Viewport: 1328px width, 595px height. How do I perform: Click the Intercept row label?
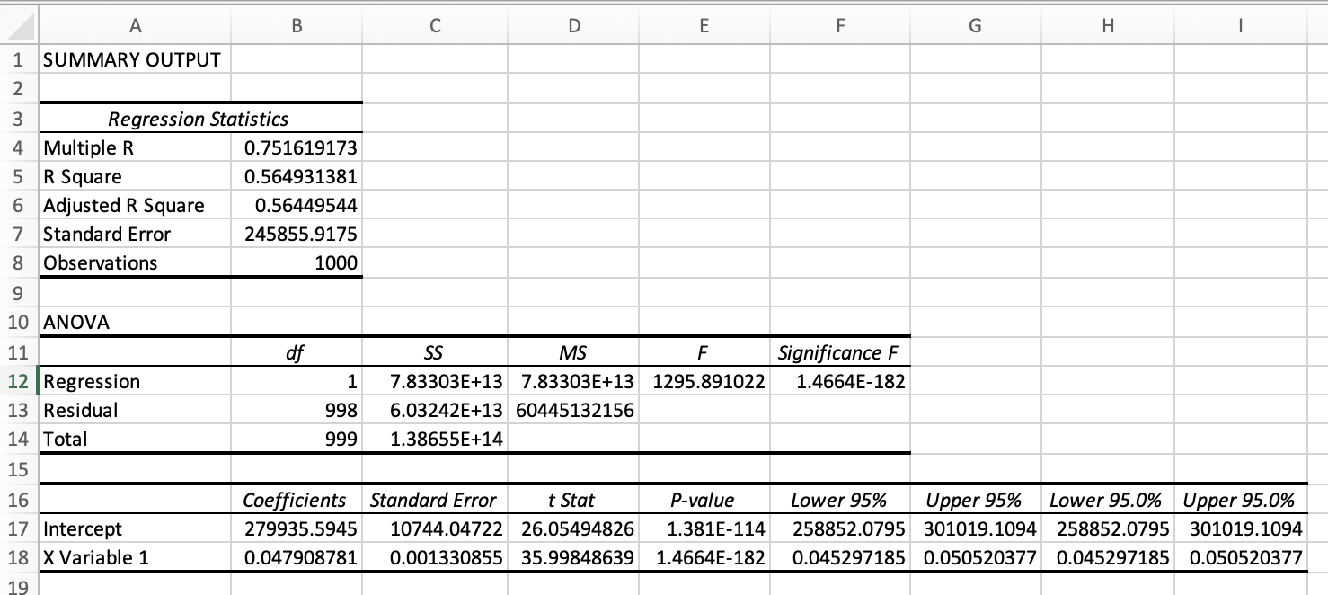[x=134, y=528]
